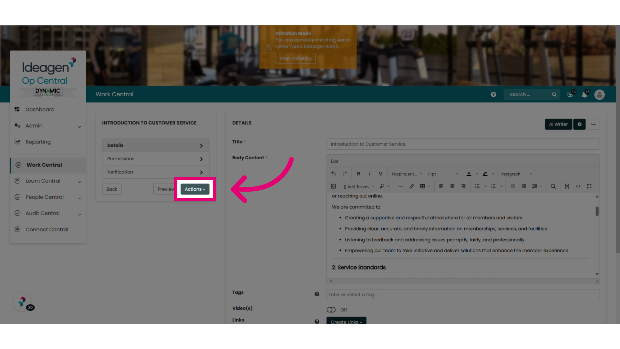This screenshot has height=349, width=620.
Task: Insert a horizontal line
Action: coord(401,186)
